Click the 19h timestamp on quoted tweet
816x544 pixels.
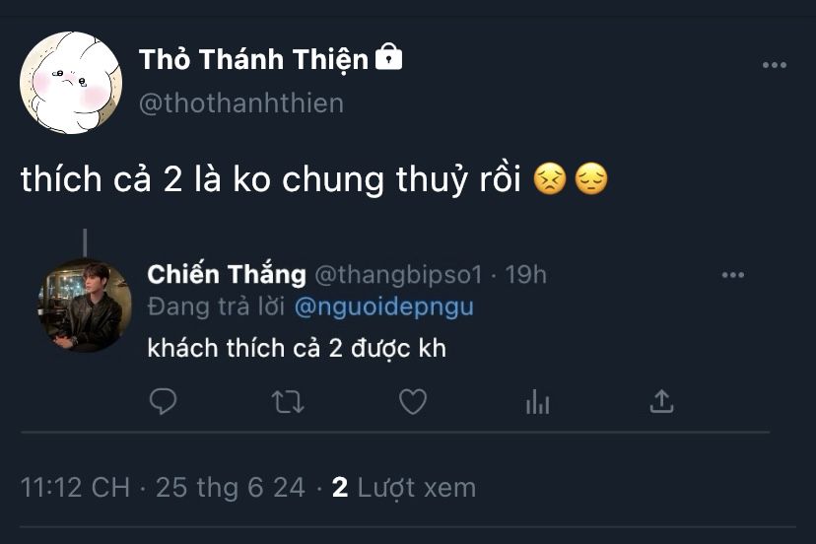[x=525, y=275]
